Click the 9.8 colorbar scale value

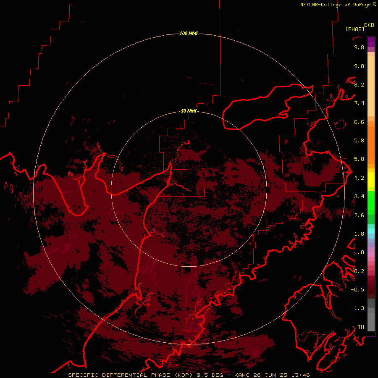tap(359, 47)
